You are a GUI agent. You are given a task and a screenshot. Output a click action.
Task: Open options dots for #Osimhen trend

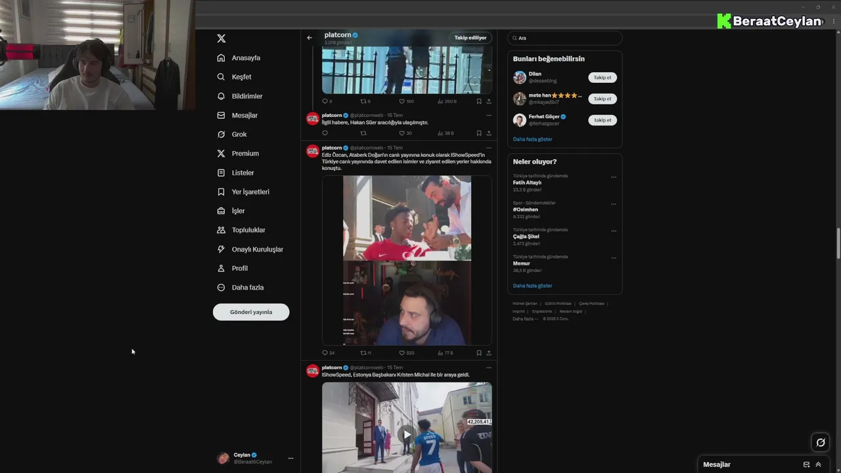(614, 204)
